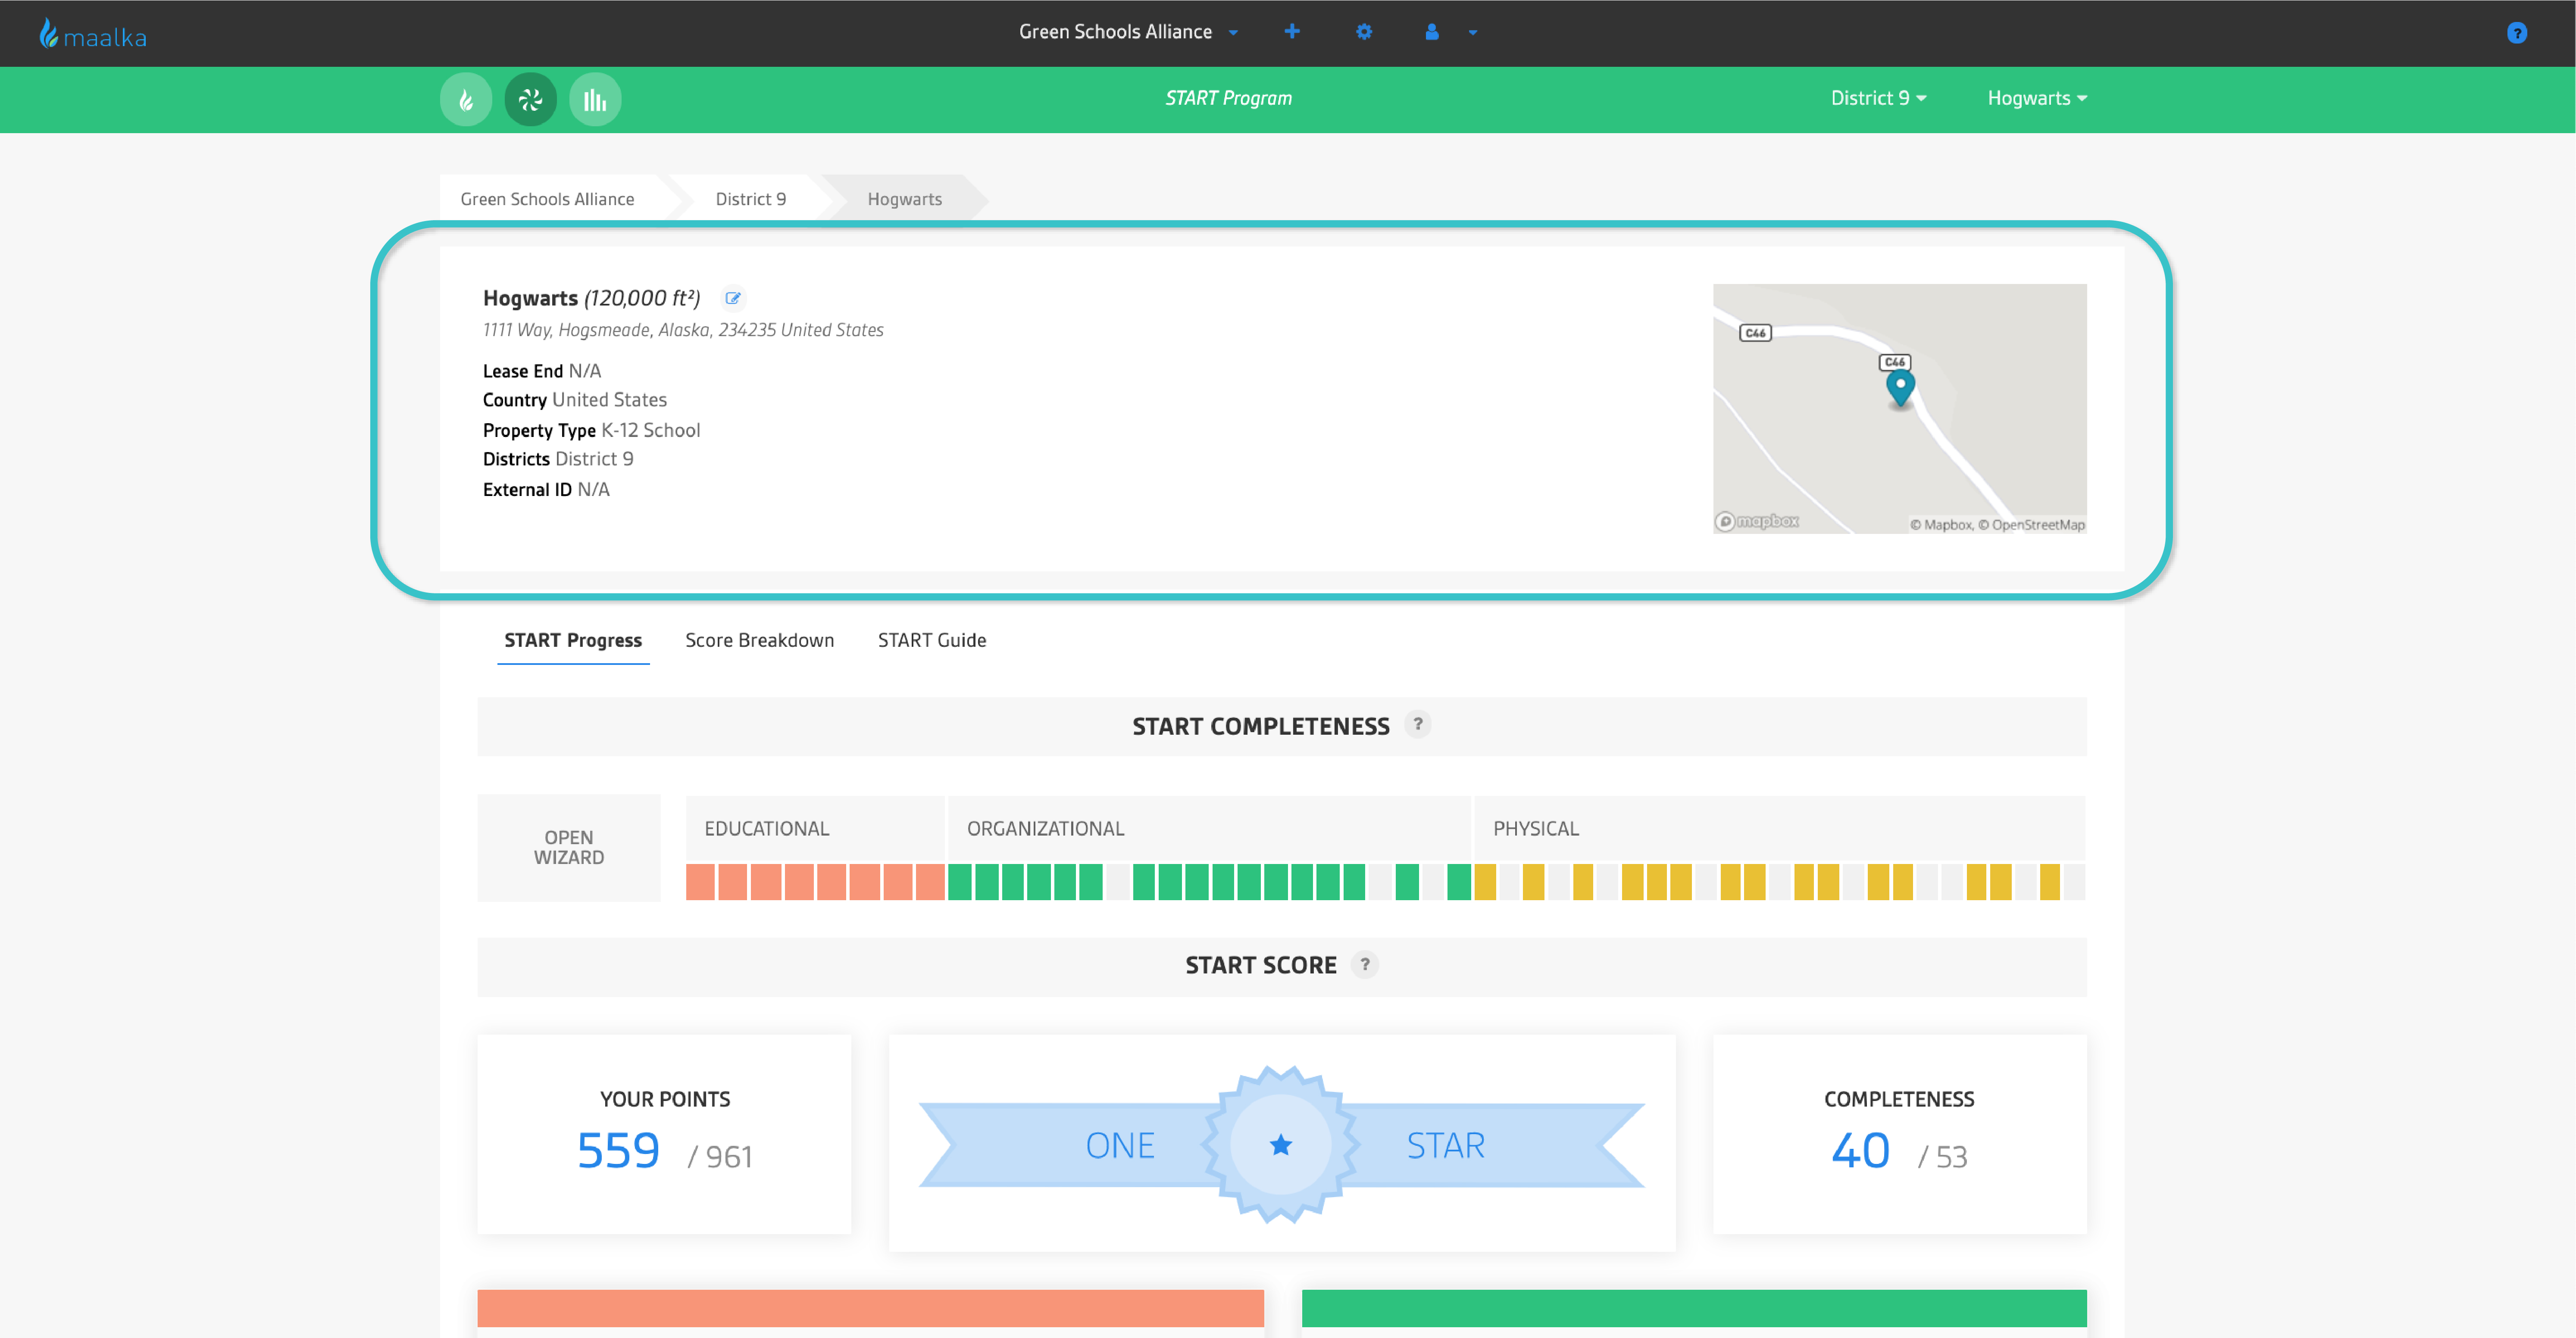2576x1338 pixels.
Task: Click the District 9 breadcrumb
Action: click(x=751, y=199)
